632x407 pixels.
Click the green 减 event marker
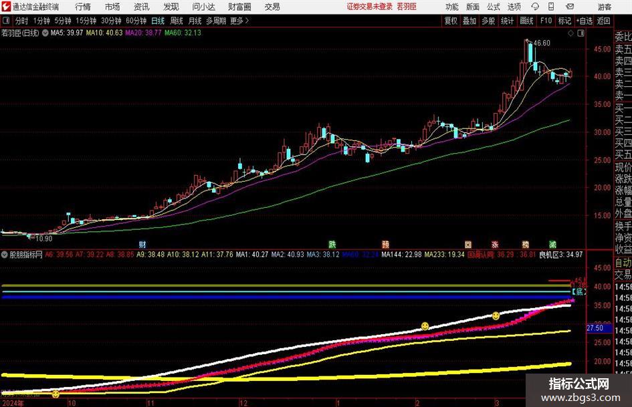(x=552, y=244)
